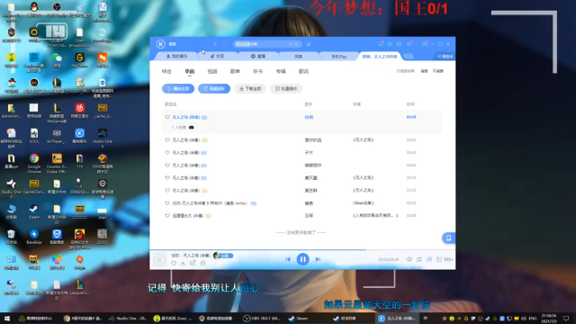Open the Counter-Strike Global Offensive desktop icon
Screen dimensions: 576x324
(x=57, y=163)
